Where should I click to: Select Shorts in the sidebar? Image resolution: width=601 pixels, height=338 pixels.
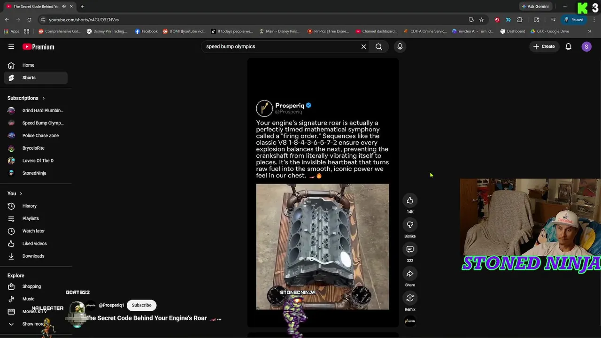(36, 77)
